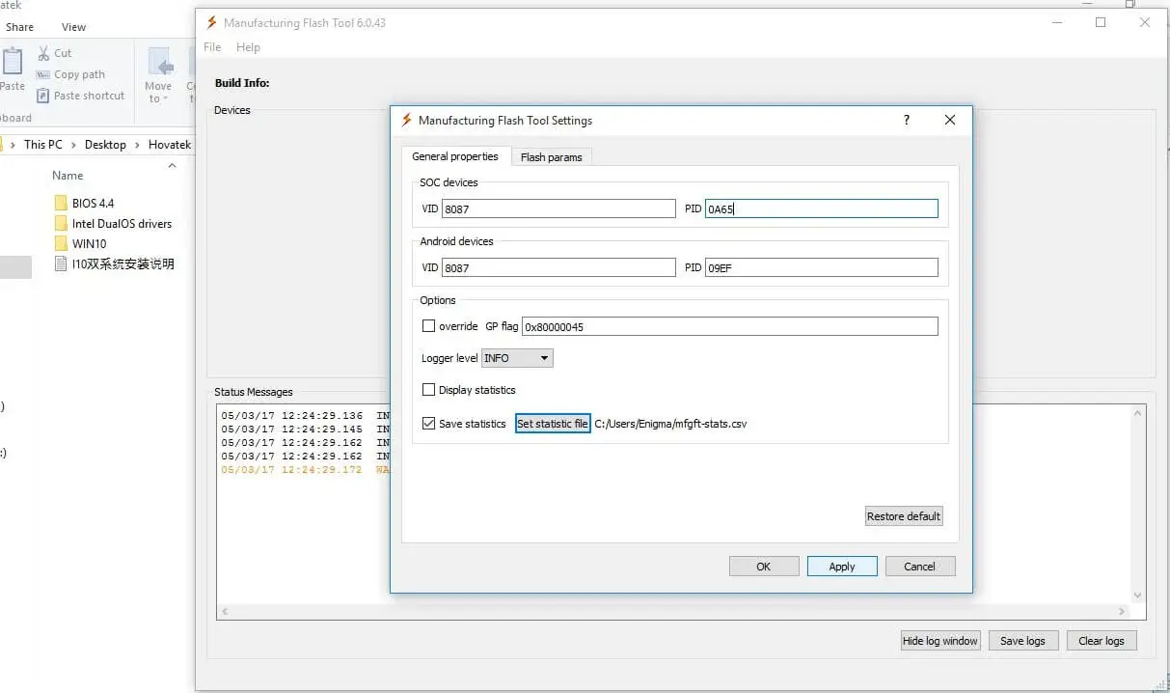Click the Restore default button
The height and width of the screenshot is (693, 1170).
pos(903,515)
